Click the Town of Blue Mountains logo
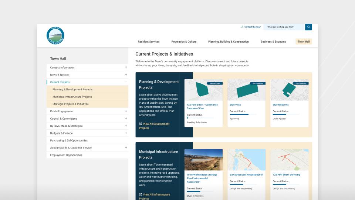The image size is (355, 200). (x=55, y=36)
